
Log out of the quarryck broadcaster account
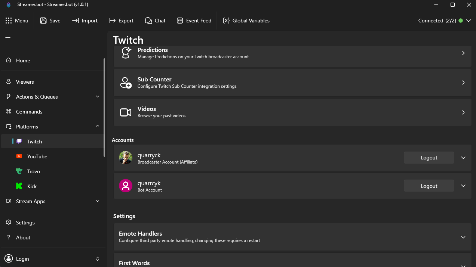[x=429, y=158]
